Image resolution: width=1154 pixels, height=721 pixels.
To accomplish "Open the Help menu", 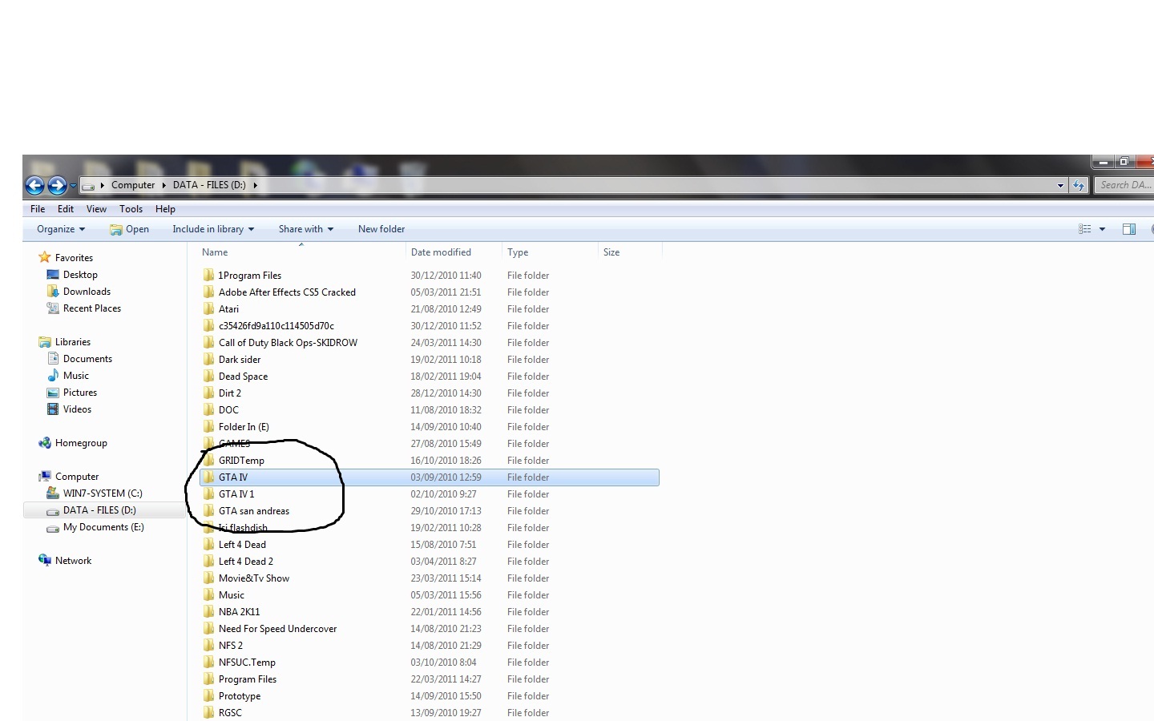I will click(x=165, y=209).
